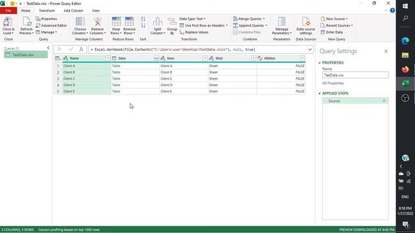
Task: Open the table corner menu icon
Action: (58, 58)
